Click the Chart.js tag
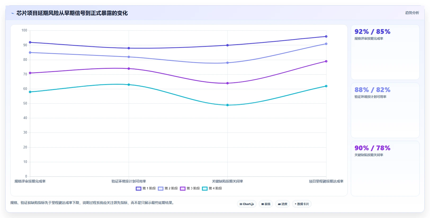The image size is (430, 218). click(247, 204)
